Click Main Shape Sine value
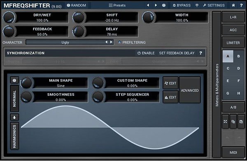Image resolution: width=247 pixels, height=161 pixels. (61, 86)
